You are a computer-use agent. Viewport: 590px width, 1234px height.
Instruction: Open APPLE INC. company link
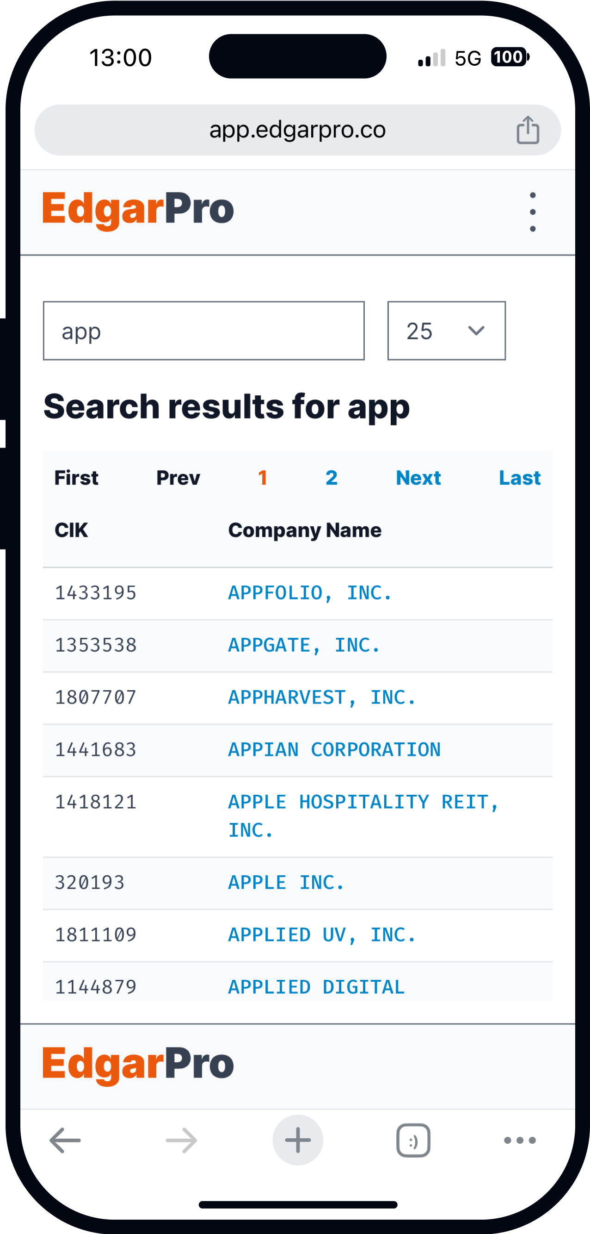286,883
